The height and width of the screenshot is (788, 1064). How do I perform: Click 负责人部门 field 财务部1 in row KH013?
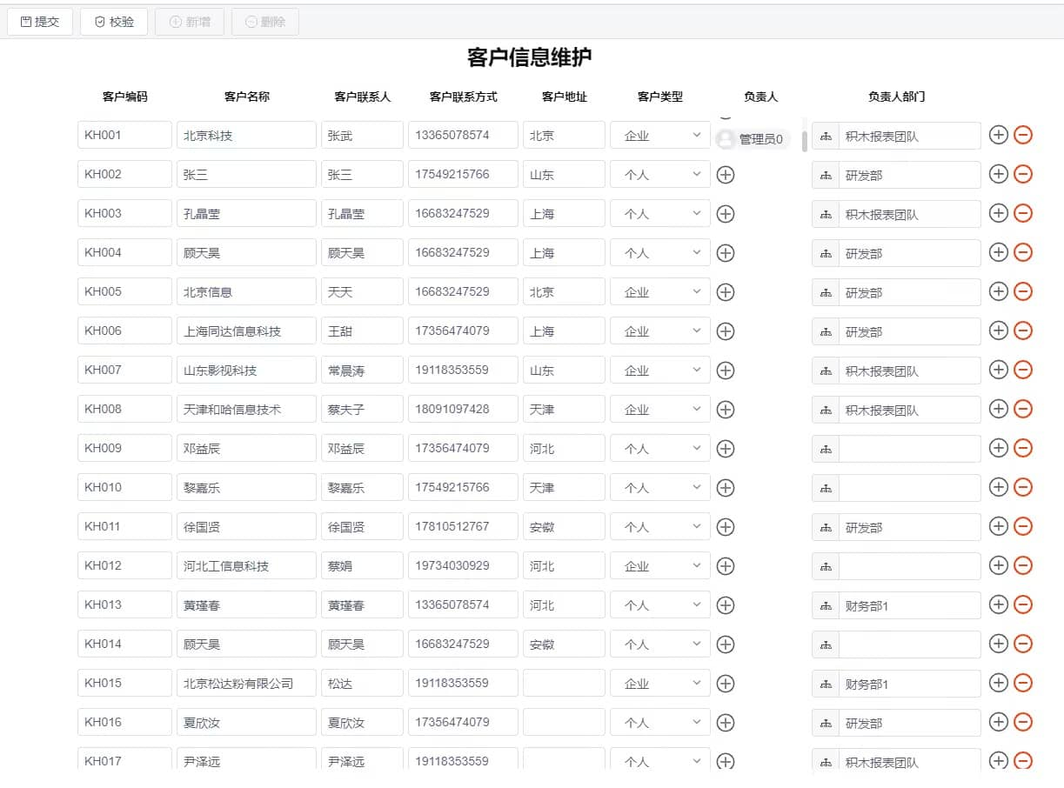(909, 605)
